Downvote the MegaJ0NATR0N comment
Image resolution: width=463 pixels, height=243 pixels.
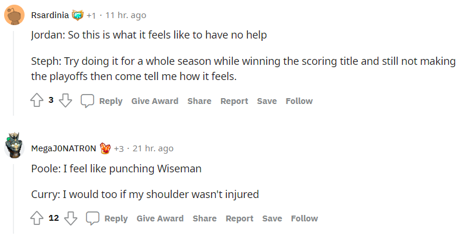click(x=71, y=218)
